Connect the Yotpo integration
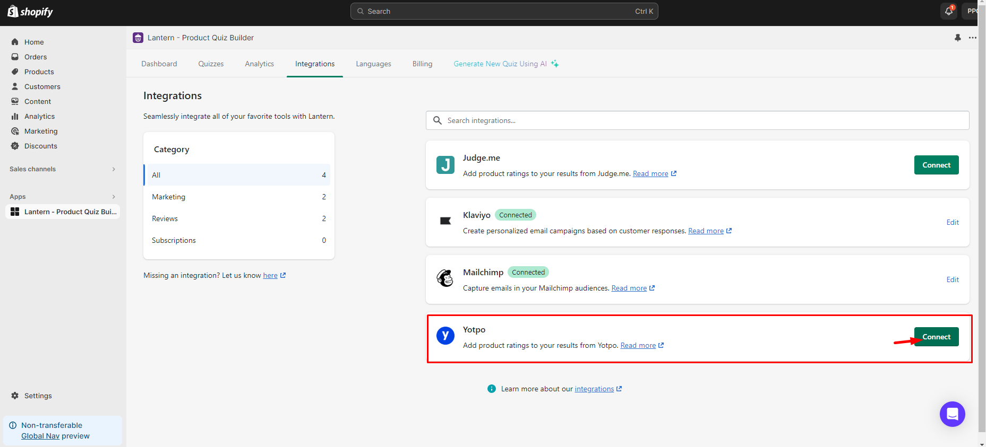This screenshot has height=447, width=986. click(936, 337)
